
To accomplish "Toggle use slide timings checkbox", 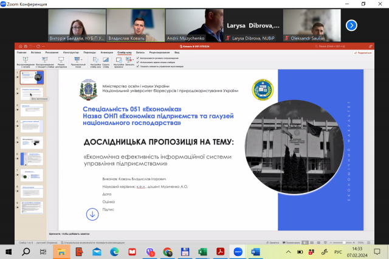I will [x=139, y=62].
